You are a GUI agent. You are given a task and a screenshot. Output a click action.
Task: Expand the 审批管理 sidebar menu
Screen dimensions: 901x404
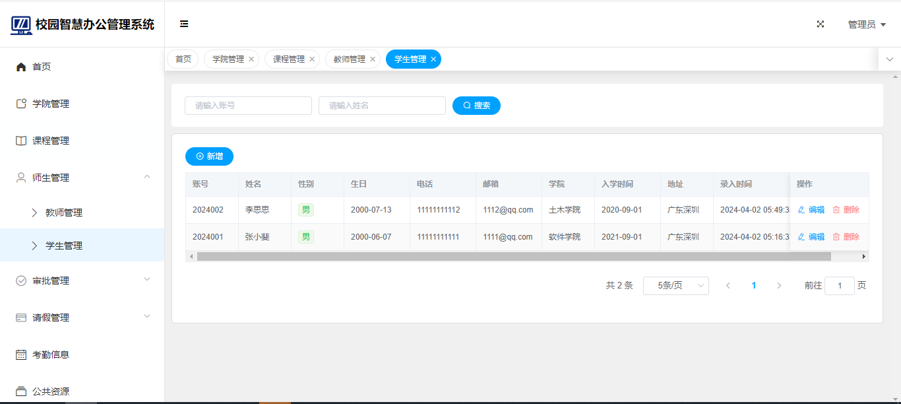pyautogui.click(x=147, y=280)
